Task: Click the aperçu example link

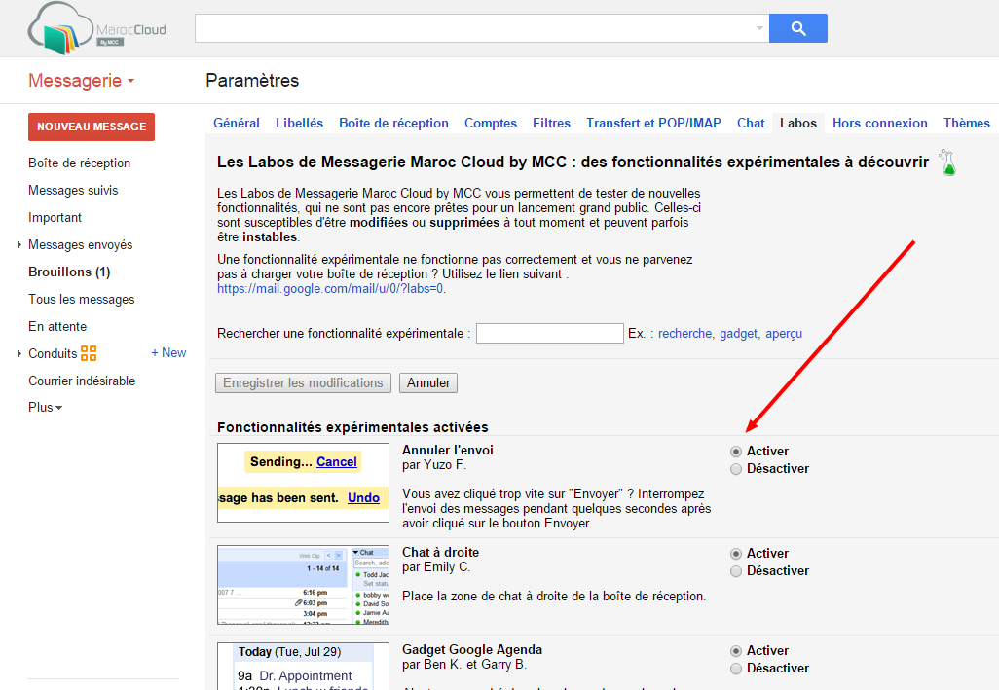Action: click(x=784, y=334)
